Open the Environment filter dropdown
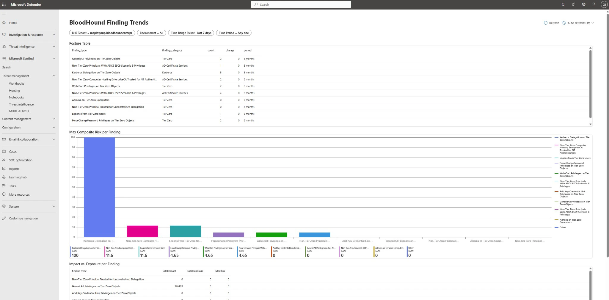 [151, 33]
